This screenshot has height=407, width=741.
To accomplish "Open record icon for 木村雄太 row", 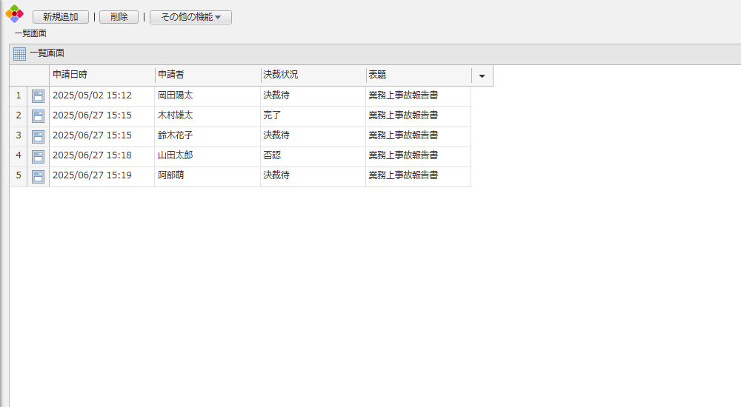I will [38, 115].
